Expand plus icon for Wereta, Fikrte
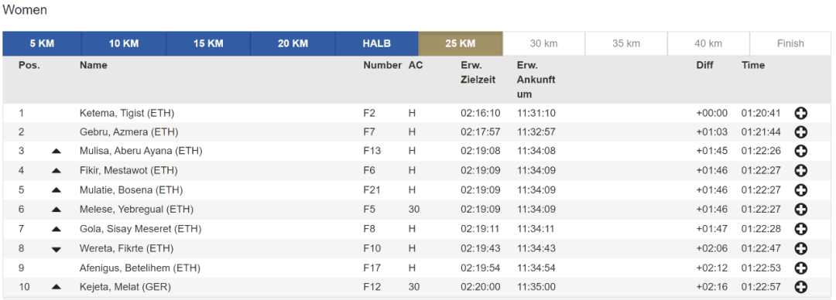Screen dimensions: 836x300 (800, 248)
